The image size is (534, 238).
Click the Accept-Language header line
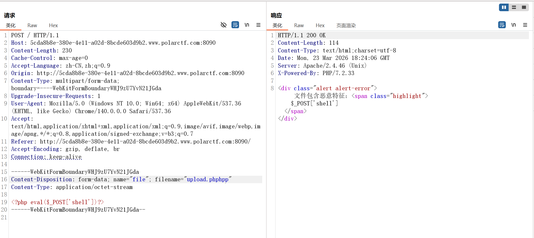[61, 66]
